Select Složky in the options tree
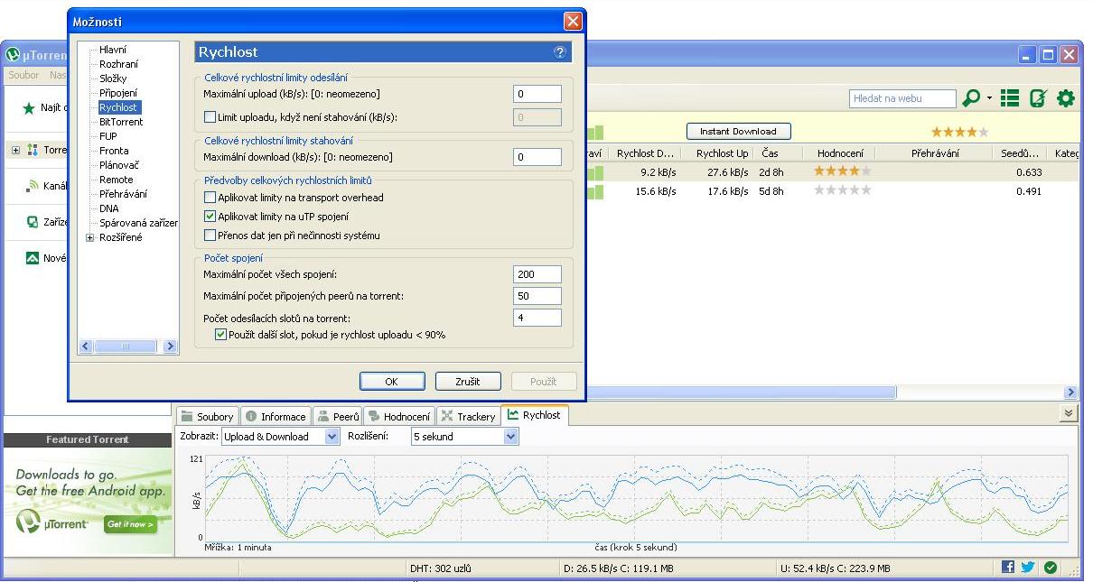Viewport: 1093px width, 582px height. [x=113, y=79]
